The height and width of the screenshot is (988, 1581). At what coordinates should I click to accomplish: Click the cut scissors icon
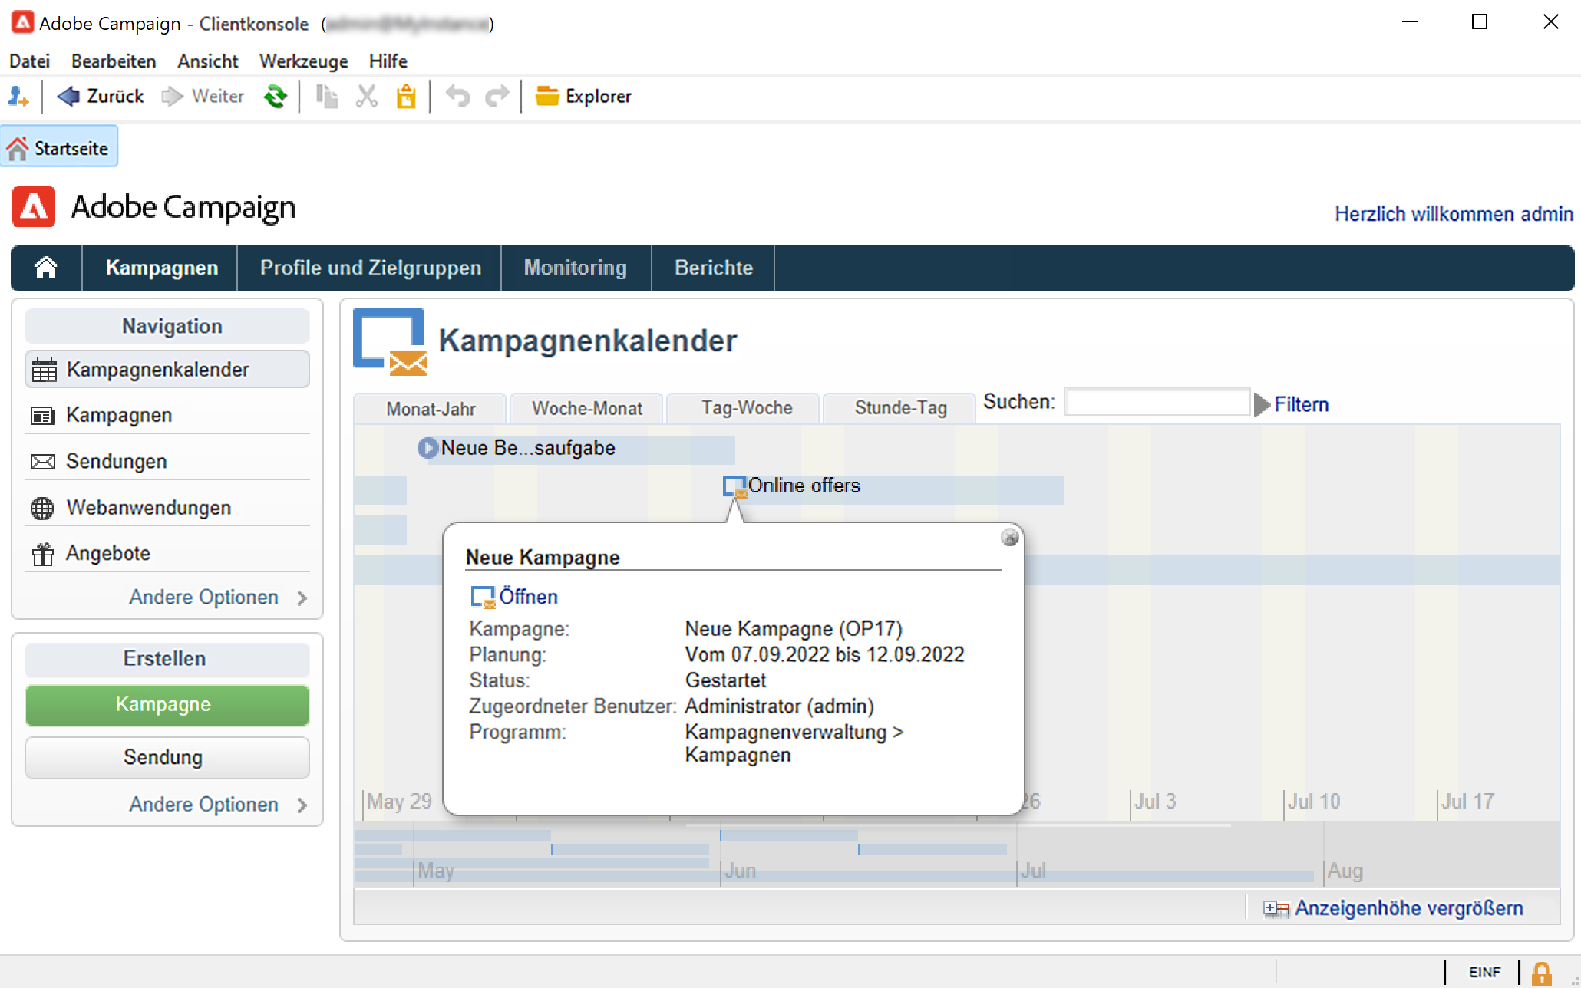pyautogui.click(x=367, y=97)
